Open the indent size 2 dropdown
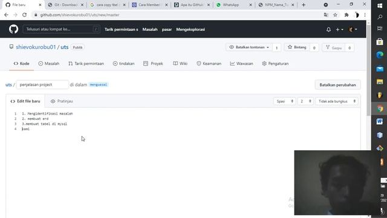The image size is (387, 218). 305,101
